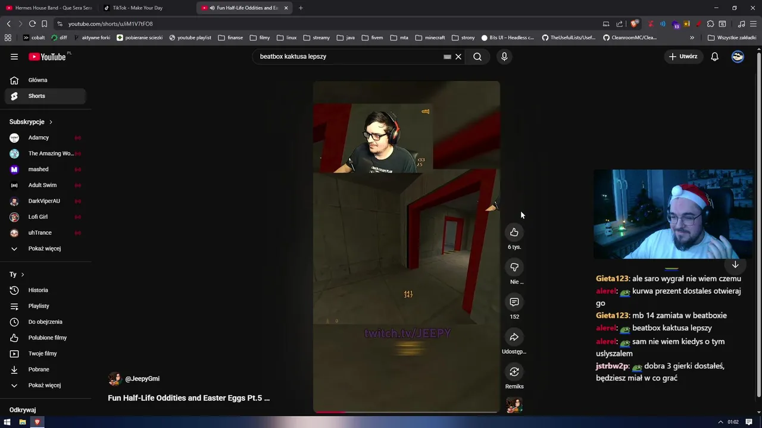Image resolution: width=762 pixels, height=428 pixels.
Task: Open the Lofi Girl subscription channel
Action: coord(45,217)
